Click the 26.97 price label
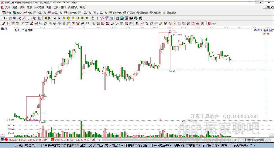This screenshot has width=274, height=148. click(172, 71)
